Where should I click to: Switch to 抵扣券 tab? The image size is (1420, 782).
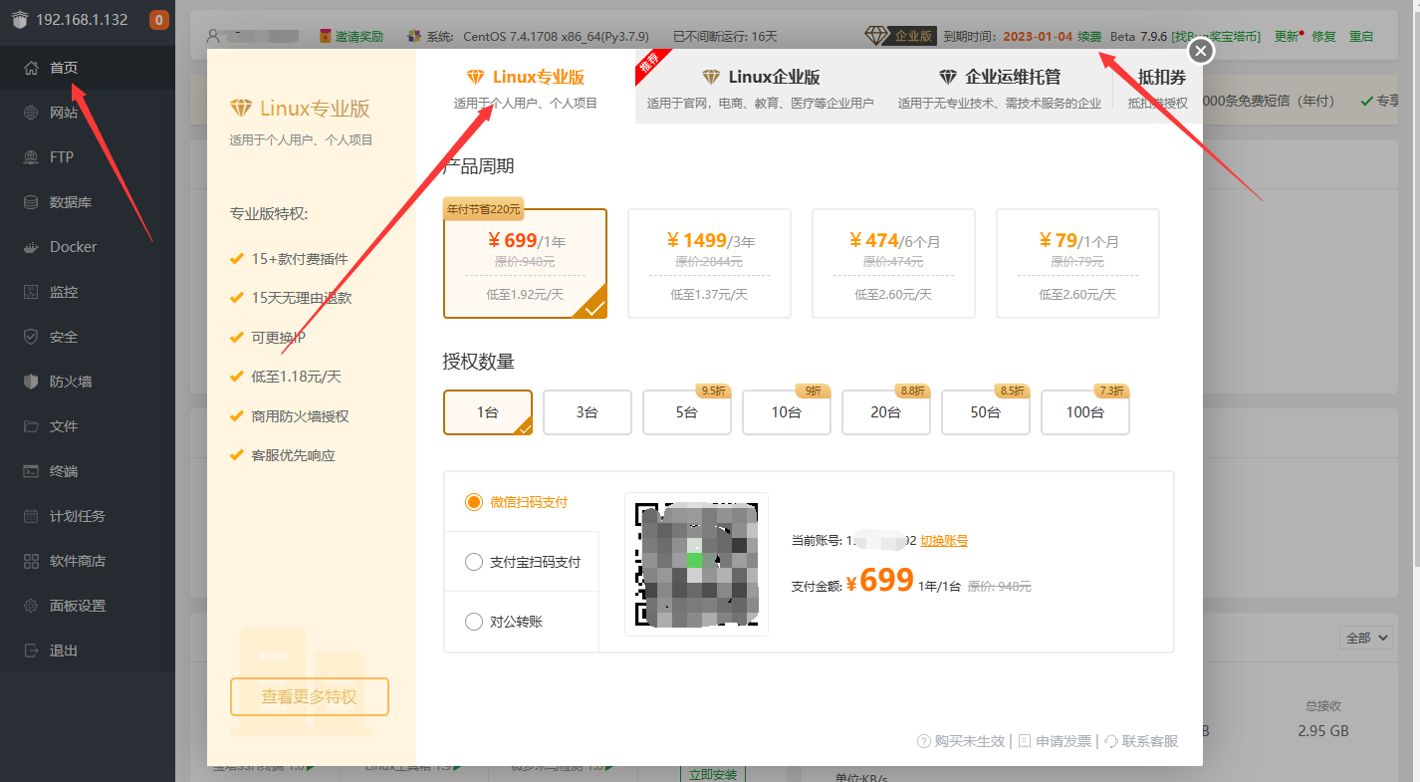click(x=1158, y=87)
